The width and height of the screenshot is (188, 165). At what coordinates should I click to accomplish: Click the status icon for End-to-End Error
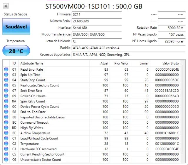(6, 112)
